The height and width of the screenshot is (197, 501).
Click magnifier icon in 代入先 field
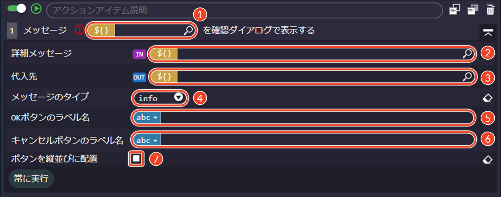point(467,77)
